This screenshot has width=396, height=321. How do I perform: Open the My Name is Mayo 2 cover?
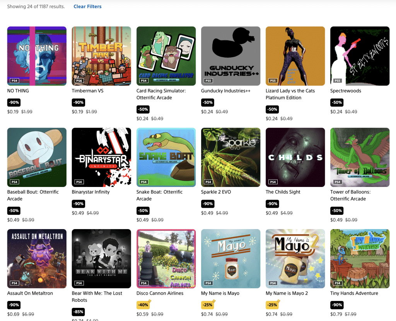pyautogui.click(x=295, y=259)
